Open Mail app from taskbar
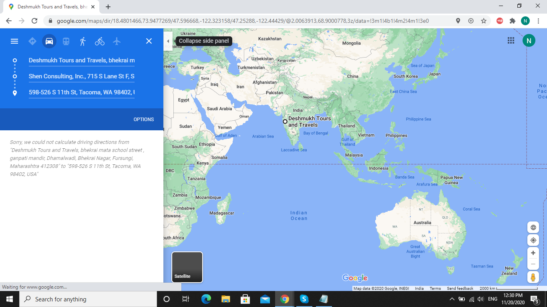 tap(265, 299)
